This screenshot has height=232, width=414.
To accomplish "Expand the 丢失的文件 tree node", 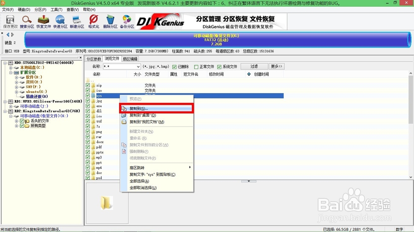I will point(17,121).
